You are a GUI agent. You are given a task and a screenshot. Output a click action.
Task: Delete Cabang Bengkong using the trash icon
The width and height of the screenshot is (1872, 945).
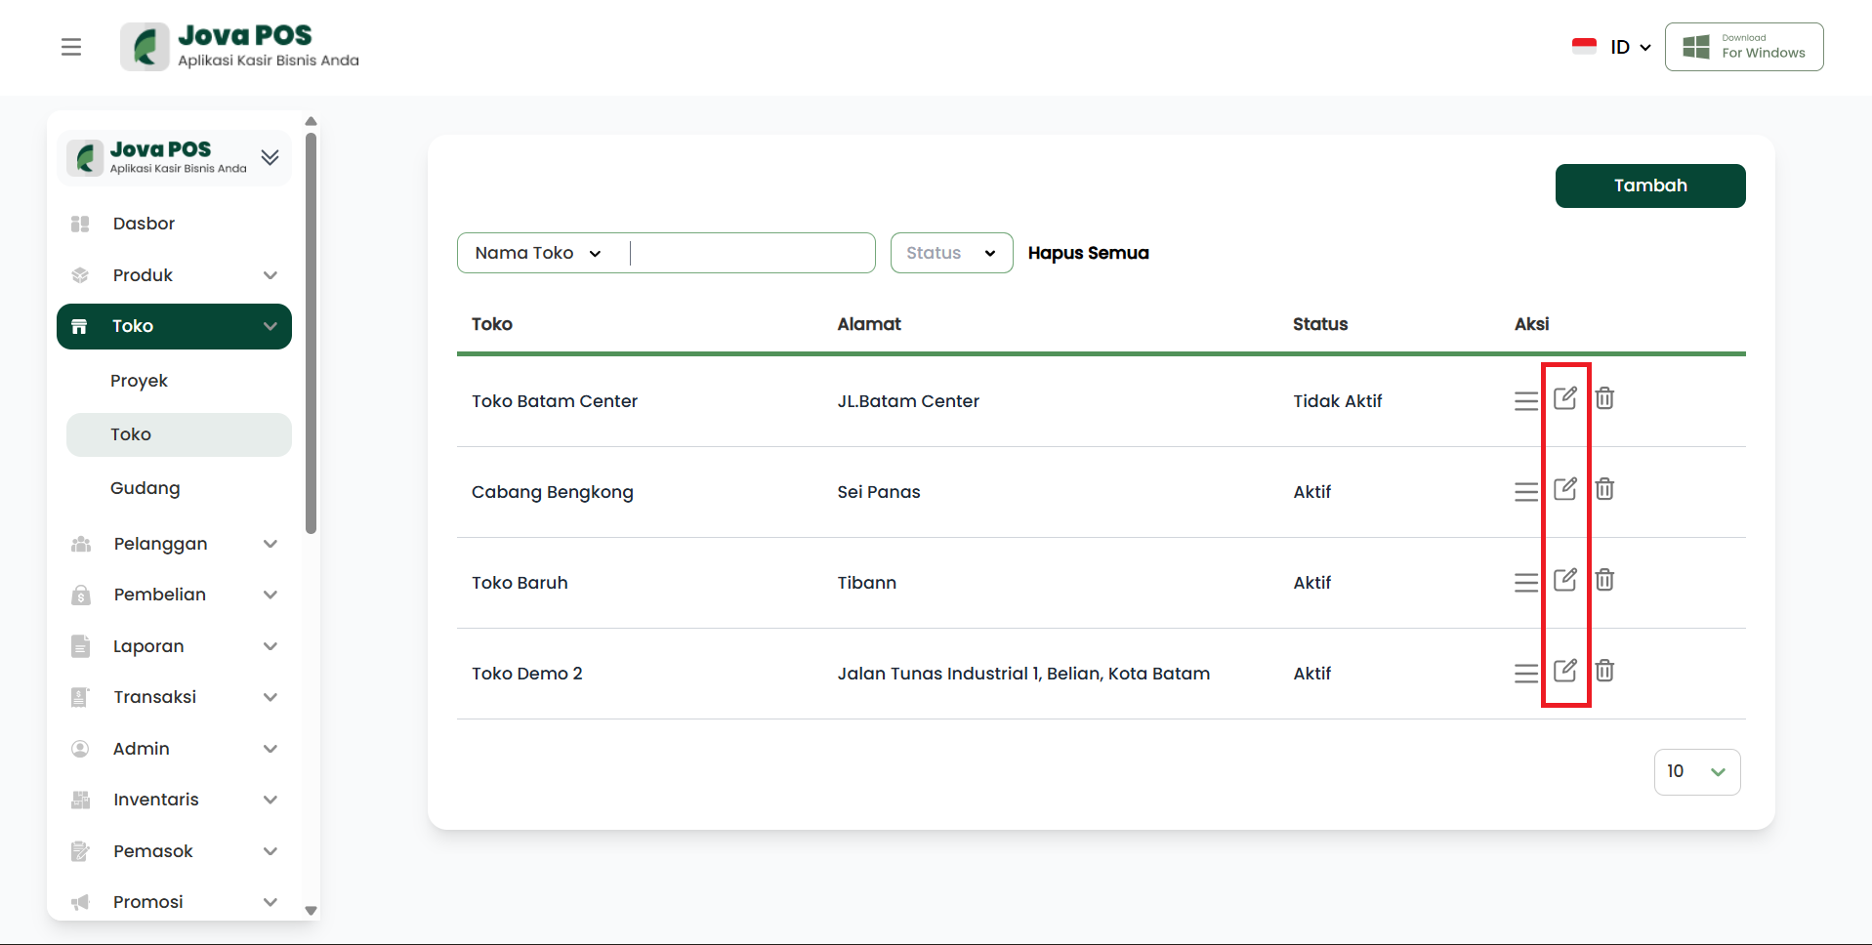[1604, 489]
